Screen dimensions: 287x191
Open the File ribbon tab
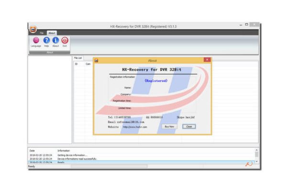(42, 33)
